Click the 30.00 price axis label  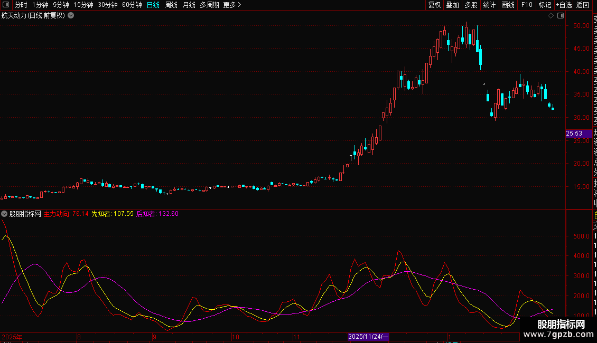click(581, 118)
